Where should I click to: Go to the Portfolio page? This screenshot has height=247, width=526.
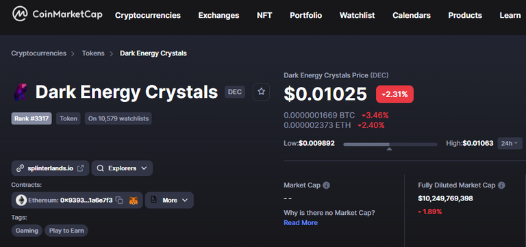click(x=306, y=16)
